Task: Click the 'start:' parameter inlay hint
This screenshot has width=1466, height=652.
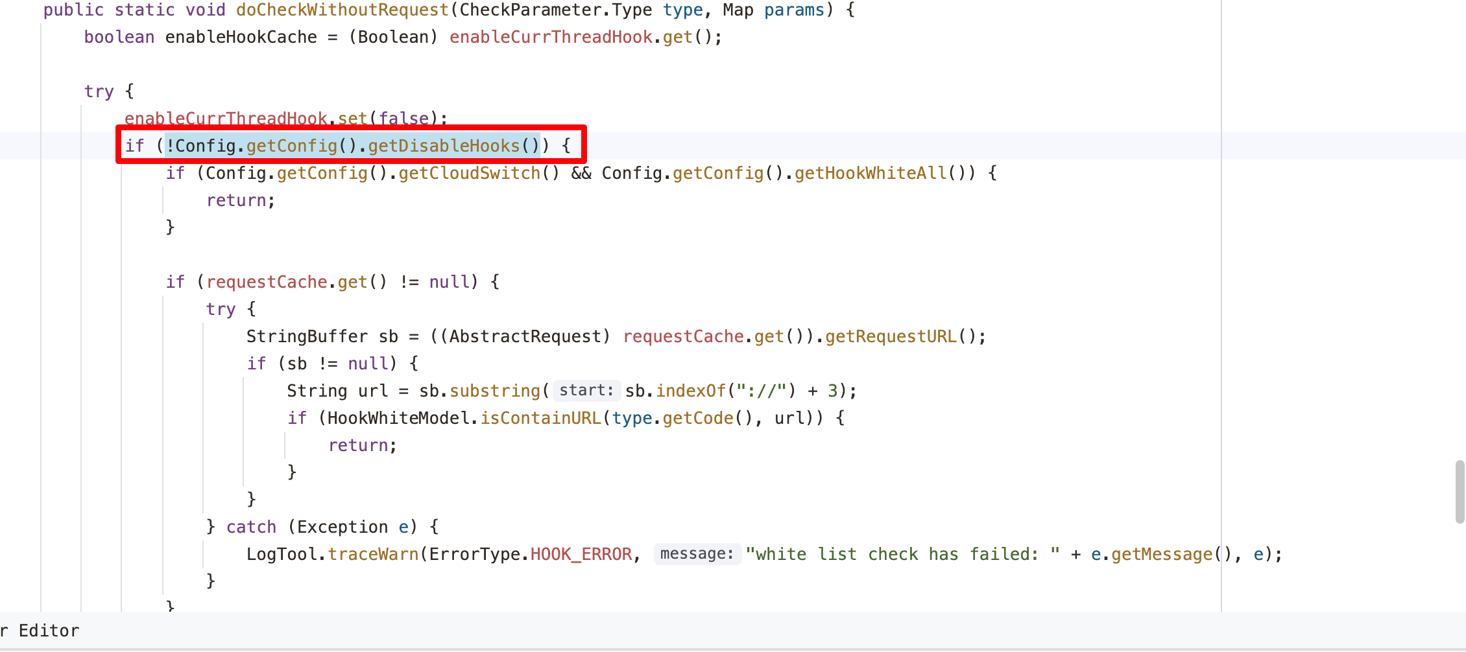Action: click(x=586, y=391)
